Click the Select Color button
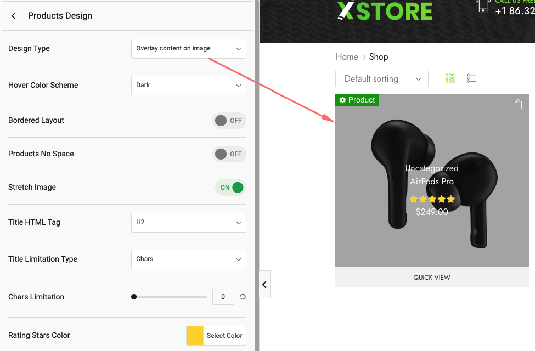This screenshot has height=351, width=535. (224, 336)
